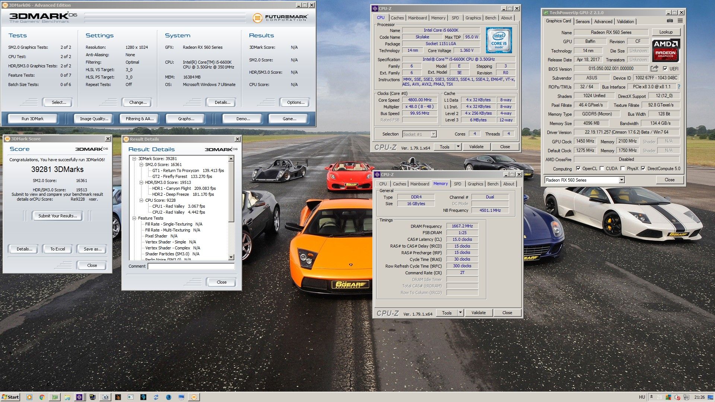
Task: Click Submit Your Results button
Action: pyautogui.click(x=58, y=216)
